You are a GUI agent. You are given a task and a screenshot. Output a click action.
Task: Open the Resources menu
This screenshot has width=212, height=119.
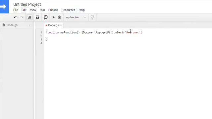(x=68, y=10)
